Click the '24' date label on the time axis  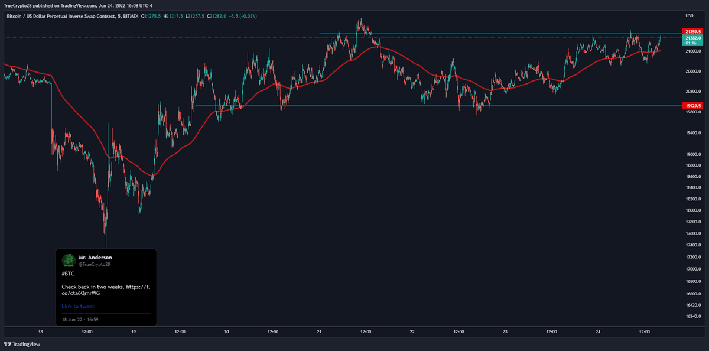click(598, 331)
